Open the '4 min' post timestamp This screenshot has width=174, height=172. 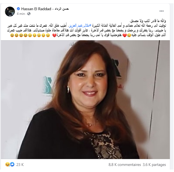[x=21, y=14]
